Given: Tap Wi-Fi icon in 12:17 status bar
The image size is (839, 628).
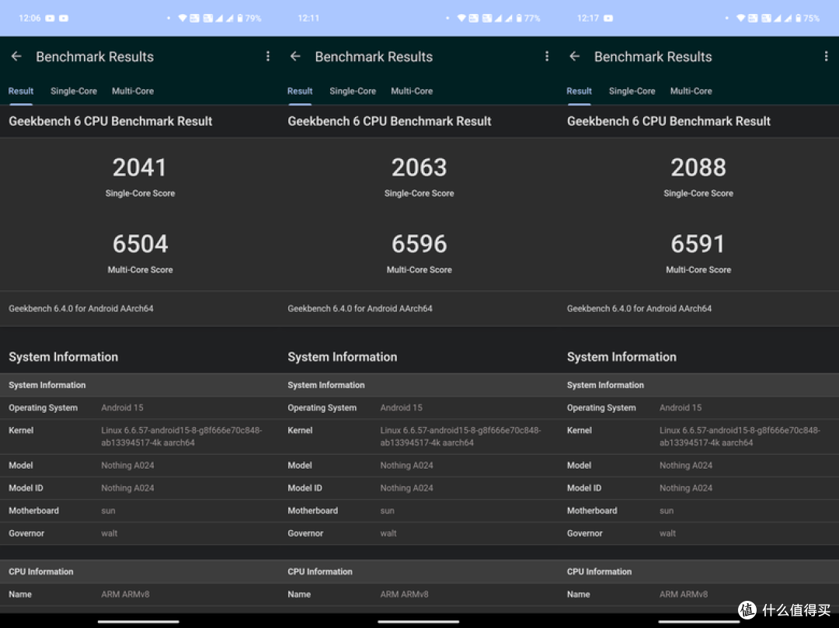Looking at the screenshot, I should point(740,18).
